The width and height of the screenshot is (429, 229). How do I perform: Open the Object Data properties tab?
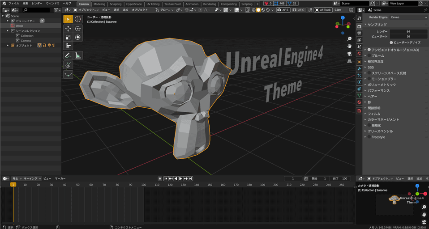tap(360, 96)
